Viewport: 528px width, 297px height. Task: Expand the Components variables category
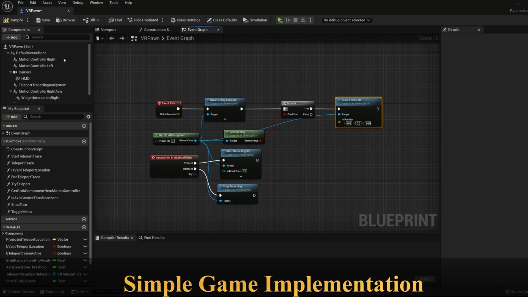point(3,233)
